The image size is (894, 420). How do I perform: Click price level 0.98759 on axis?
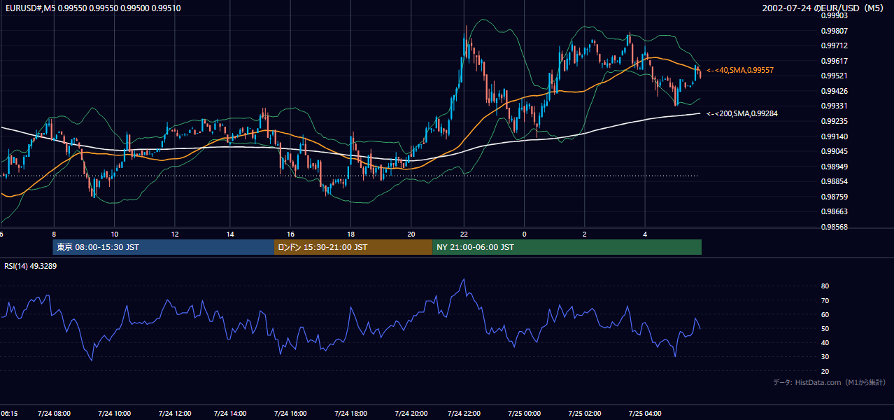[x=834, y=197]
